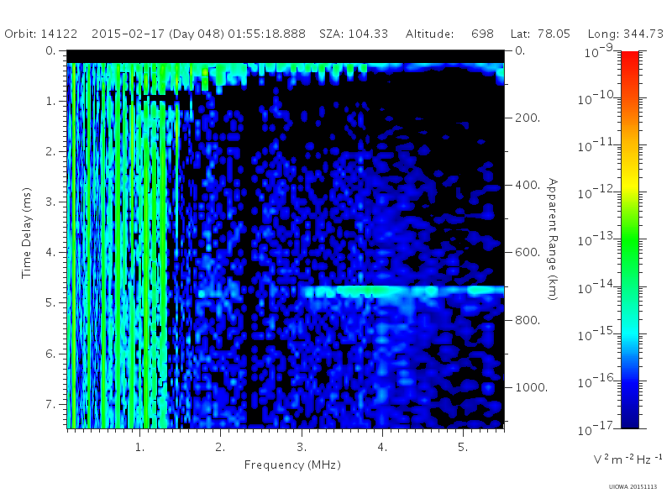Click the 'Time Delay (ms)' axis label
Image resolution: width=672 pixels, height=504 pixels.
click(x=26, y=233)
